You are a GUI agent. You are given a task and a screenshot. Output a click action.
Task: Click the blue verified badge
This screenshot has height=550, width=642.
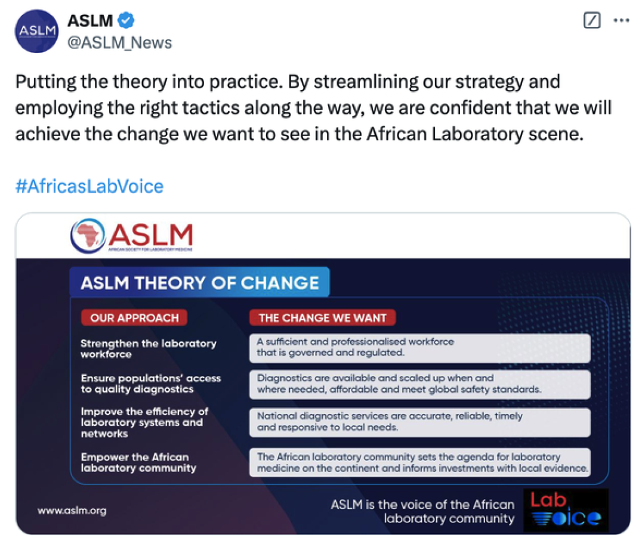coord(126,20)
